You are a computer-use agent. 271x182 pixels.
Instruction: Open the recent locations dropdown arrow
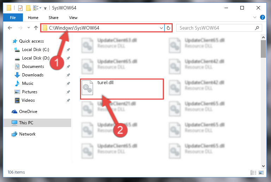[x=29, y=27]
